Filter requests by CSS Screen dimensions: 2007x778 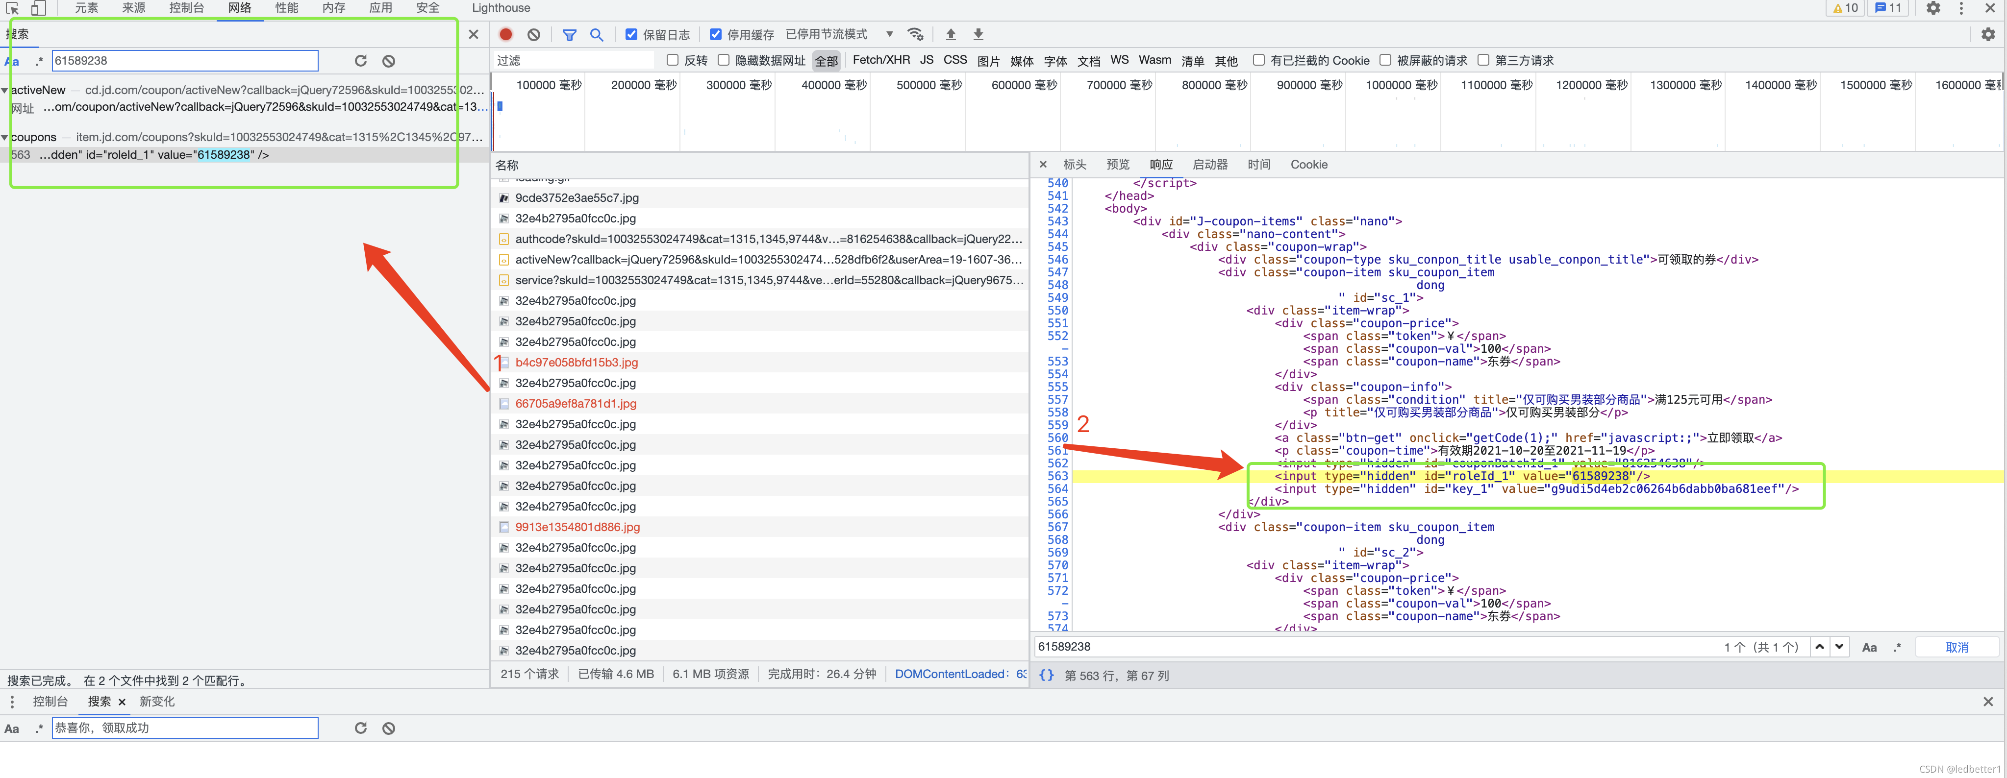pyautogui.click(x=955, y=60)
